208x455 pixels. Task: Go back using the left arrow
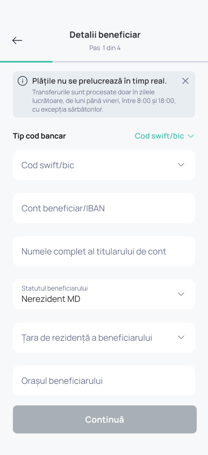[x=17, y=40]
